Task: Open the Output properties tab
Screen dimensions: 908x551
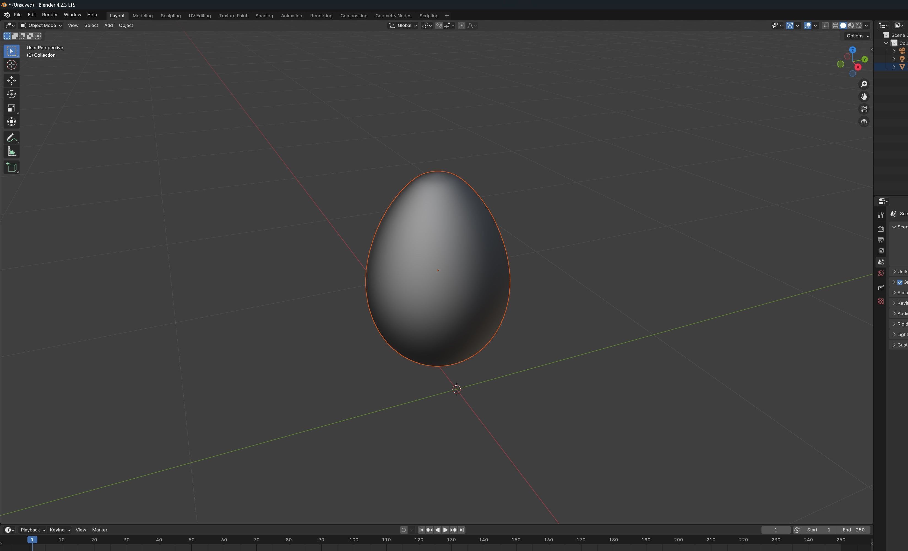Action: (x=880, y=240)
